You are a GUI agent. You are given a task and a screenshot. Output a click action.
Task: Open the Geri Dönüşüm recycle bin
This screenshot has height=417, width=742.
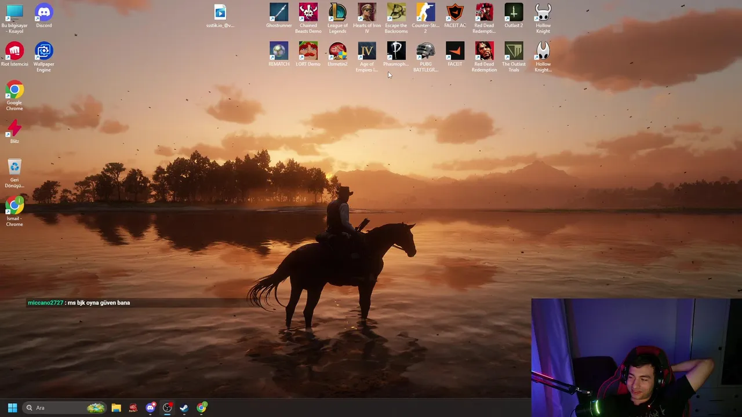coord(14,173)
